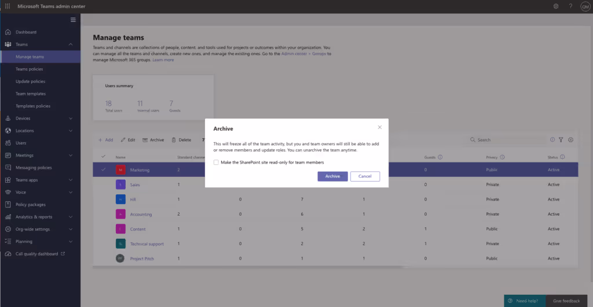
Task: Deselect the Marketing row checkmark
Action: pyautogui.click(x=103, y=169)
